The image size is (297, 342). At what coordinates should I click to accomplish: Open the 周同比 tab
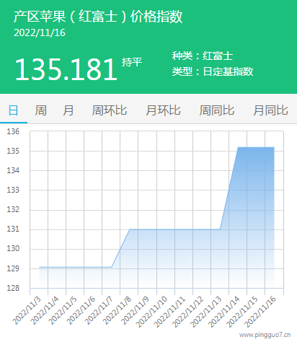click(x=217, y=110)
